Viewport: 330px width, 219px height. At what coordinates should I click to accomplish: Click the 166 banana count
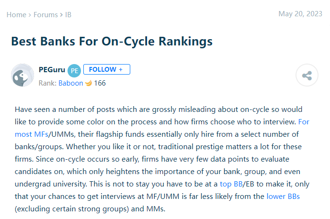[100, 83]
